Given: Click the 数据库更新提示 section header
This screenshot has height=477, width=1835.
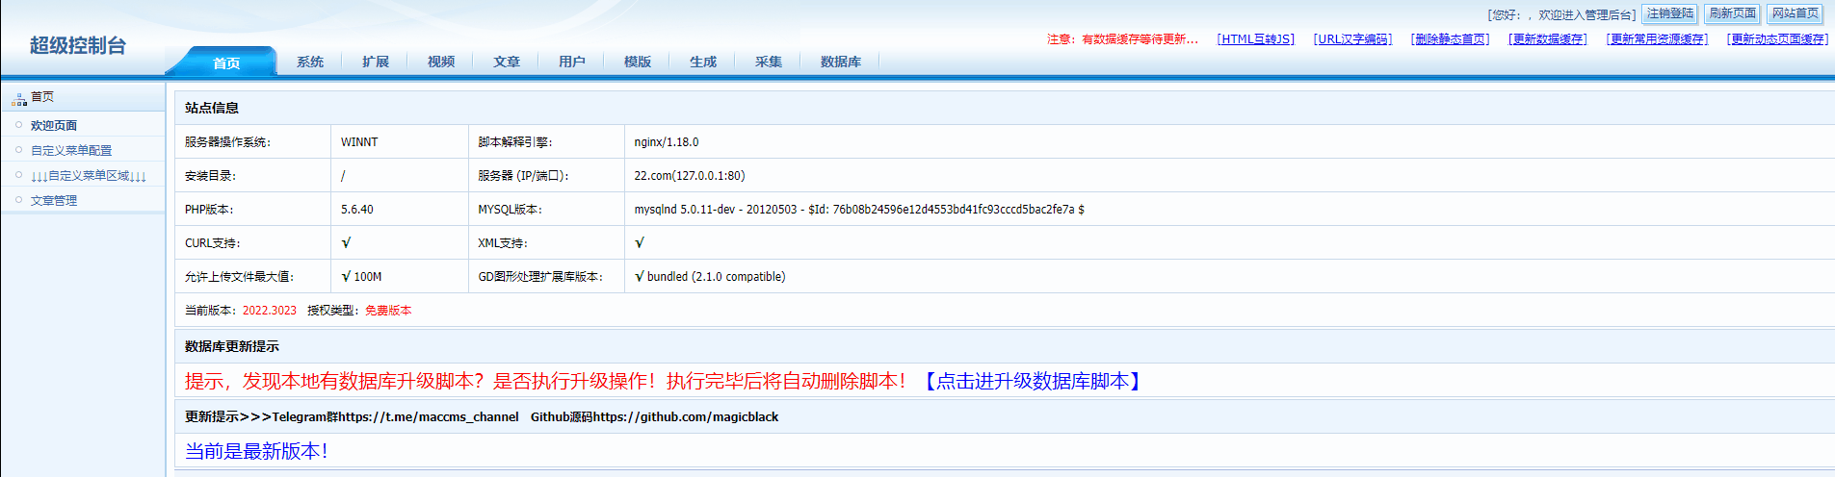Looking at the screenshot, I should point(232,347).
